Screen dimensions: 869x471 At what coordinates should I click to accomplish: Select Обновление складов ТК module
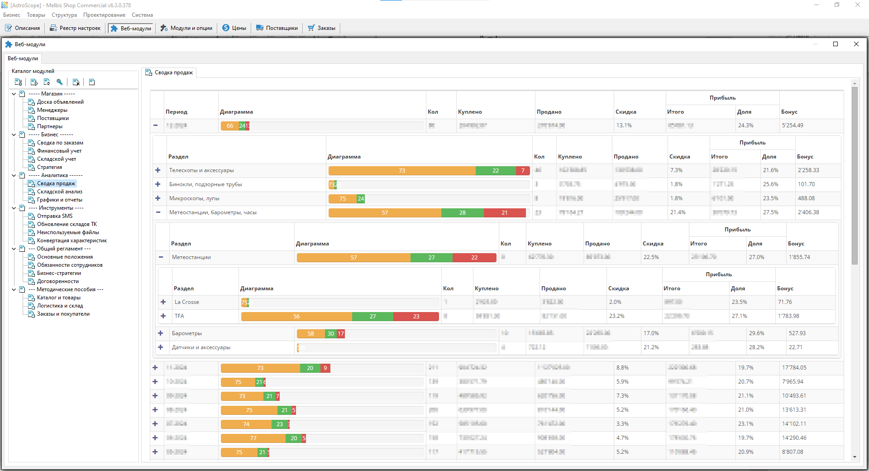click(x=67, y=224)
